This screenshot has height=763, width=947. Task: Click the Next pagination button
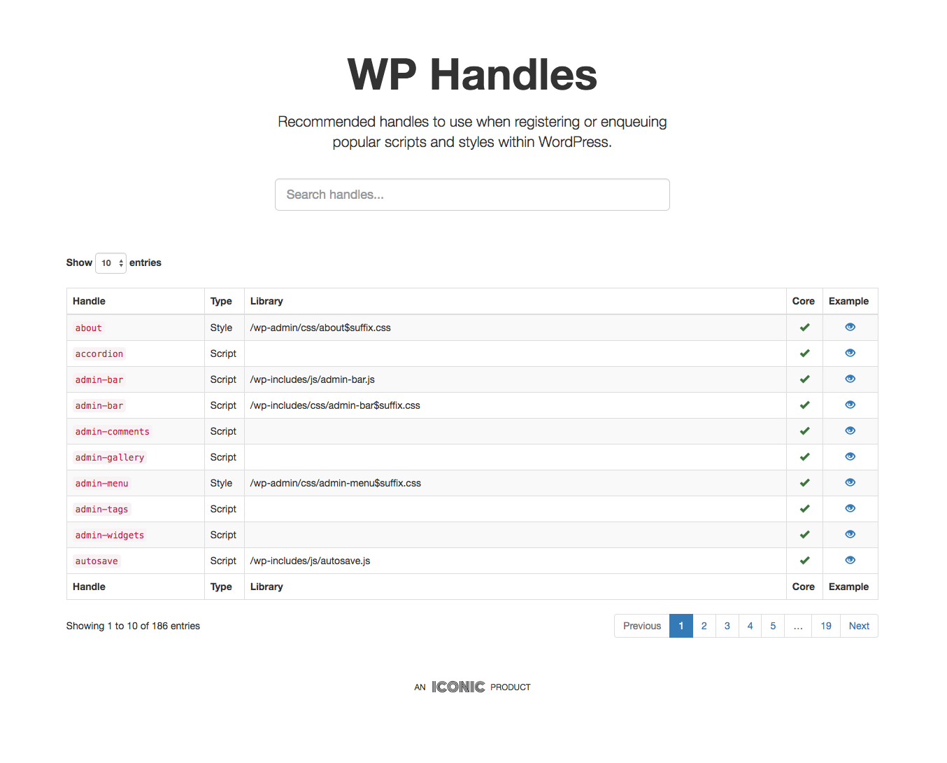(858, 625)
